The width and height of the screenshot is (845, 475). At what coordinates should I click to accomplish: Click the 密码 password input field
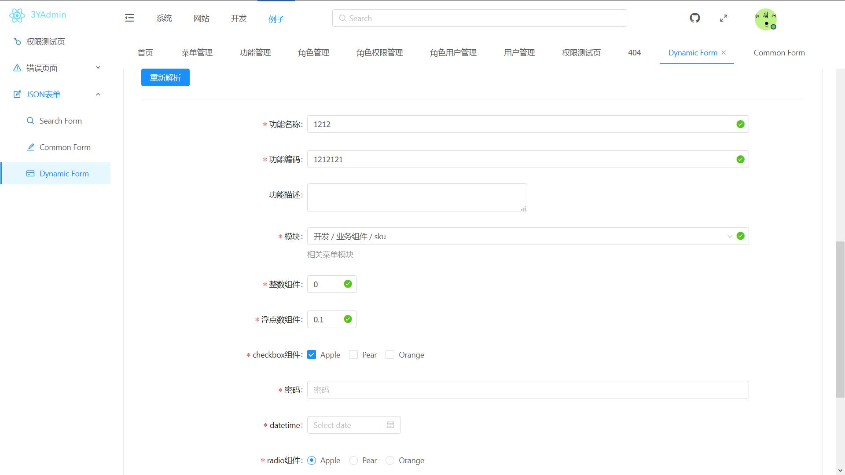(x=527, y=390)
